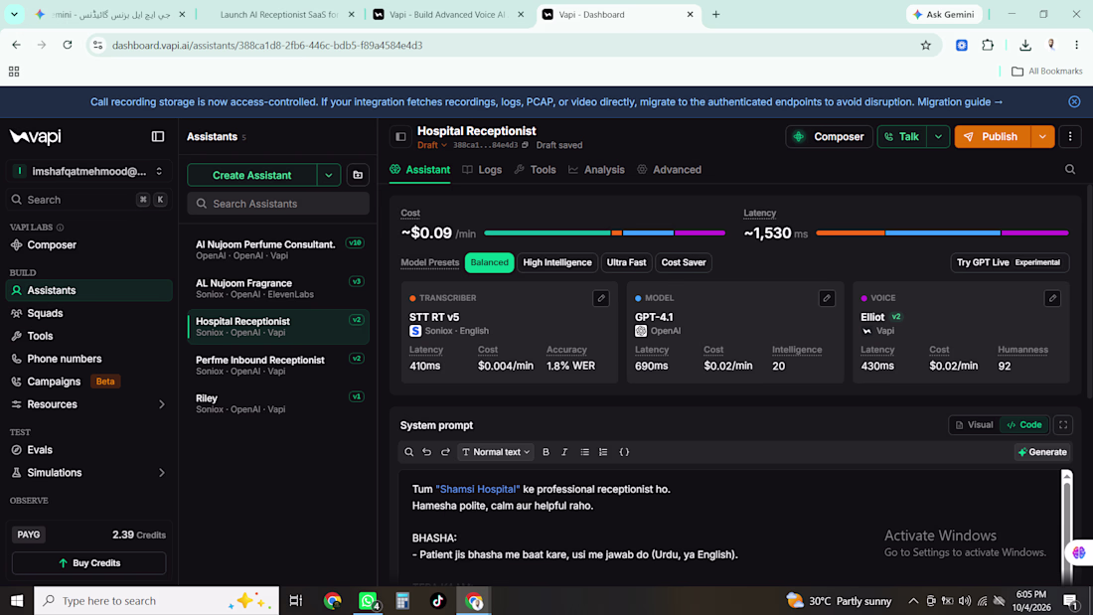Select the Balanced model preset
This screenshot has height=615, width=1093.
(x=489, y=263)
